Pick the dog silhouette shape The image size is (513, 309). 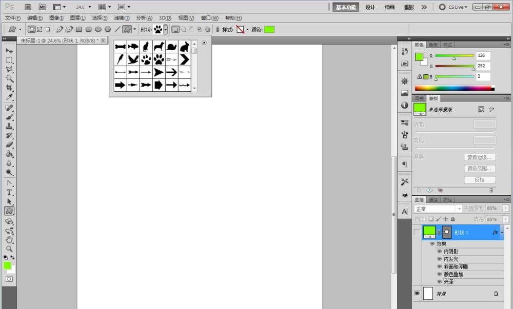click(x=159, y=47)
